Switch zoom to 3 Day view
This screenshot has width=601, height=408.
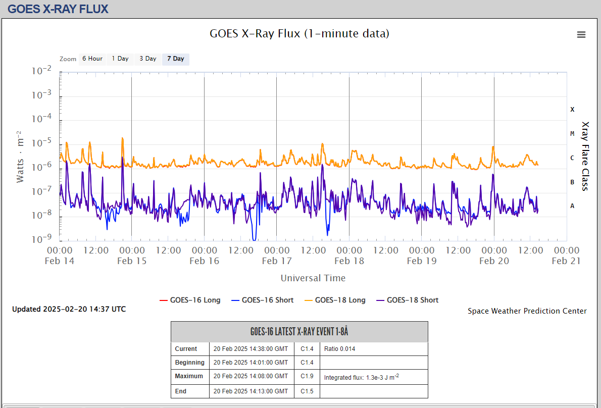pyautogui.click(x=148, y=59)
